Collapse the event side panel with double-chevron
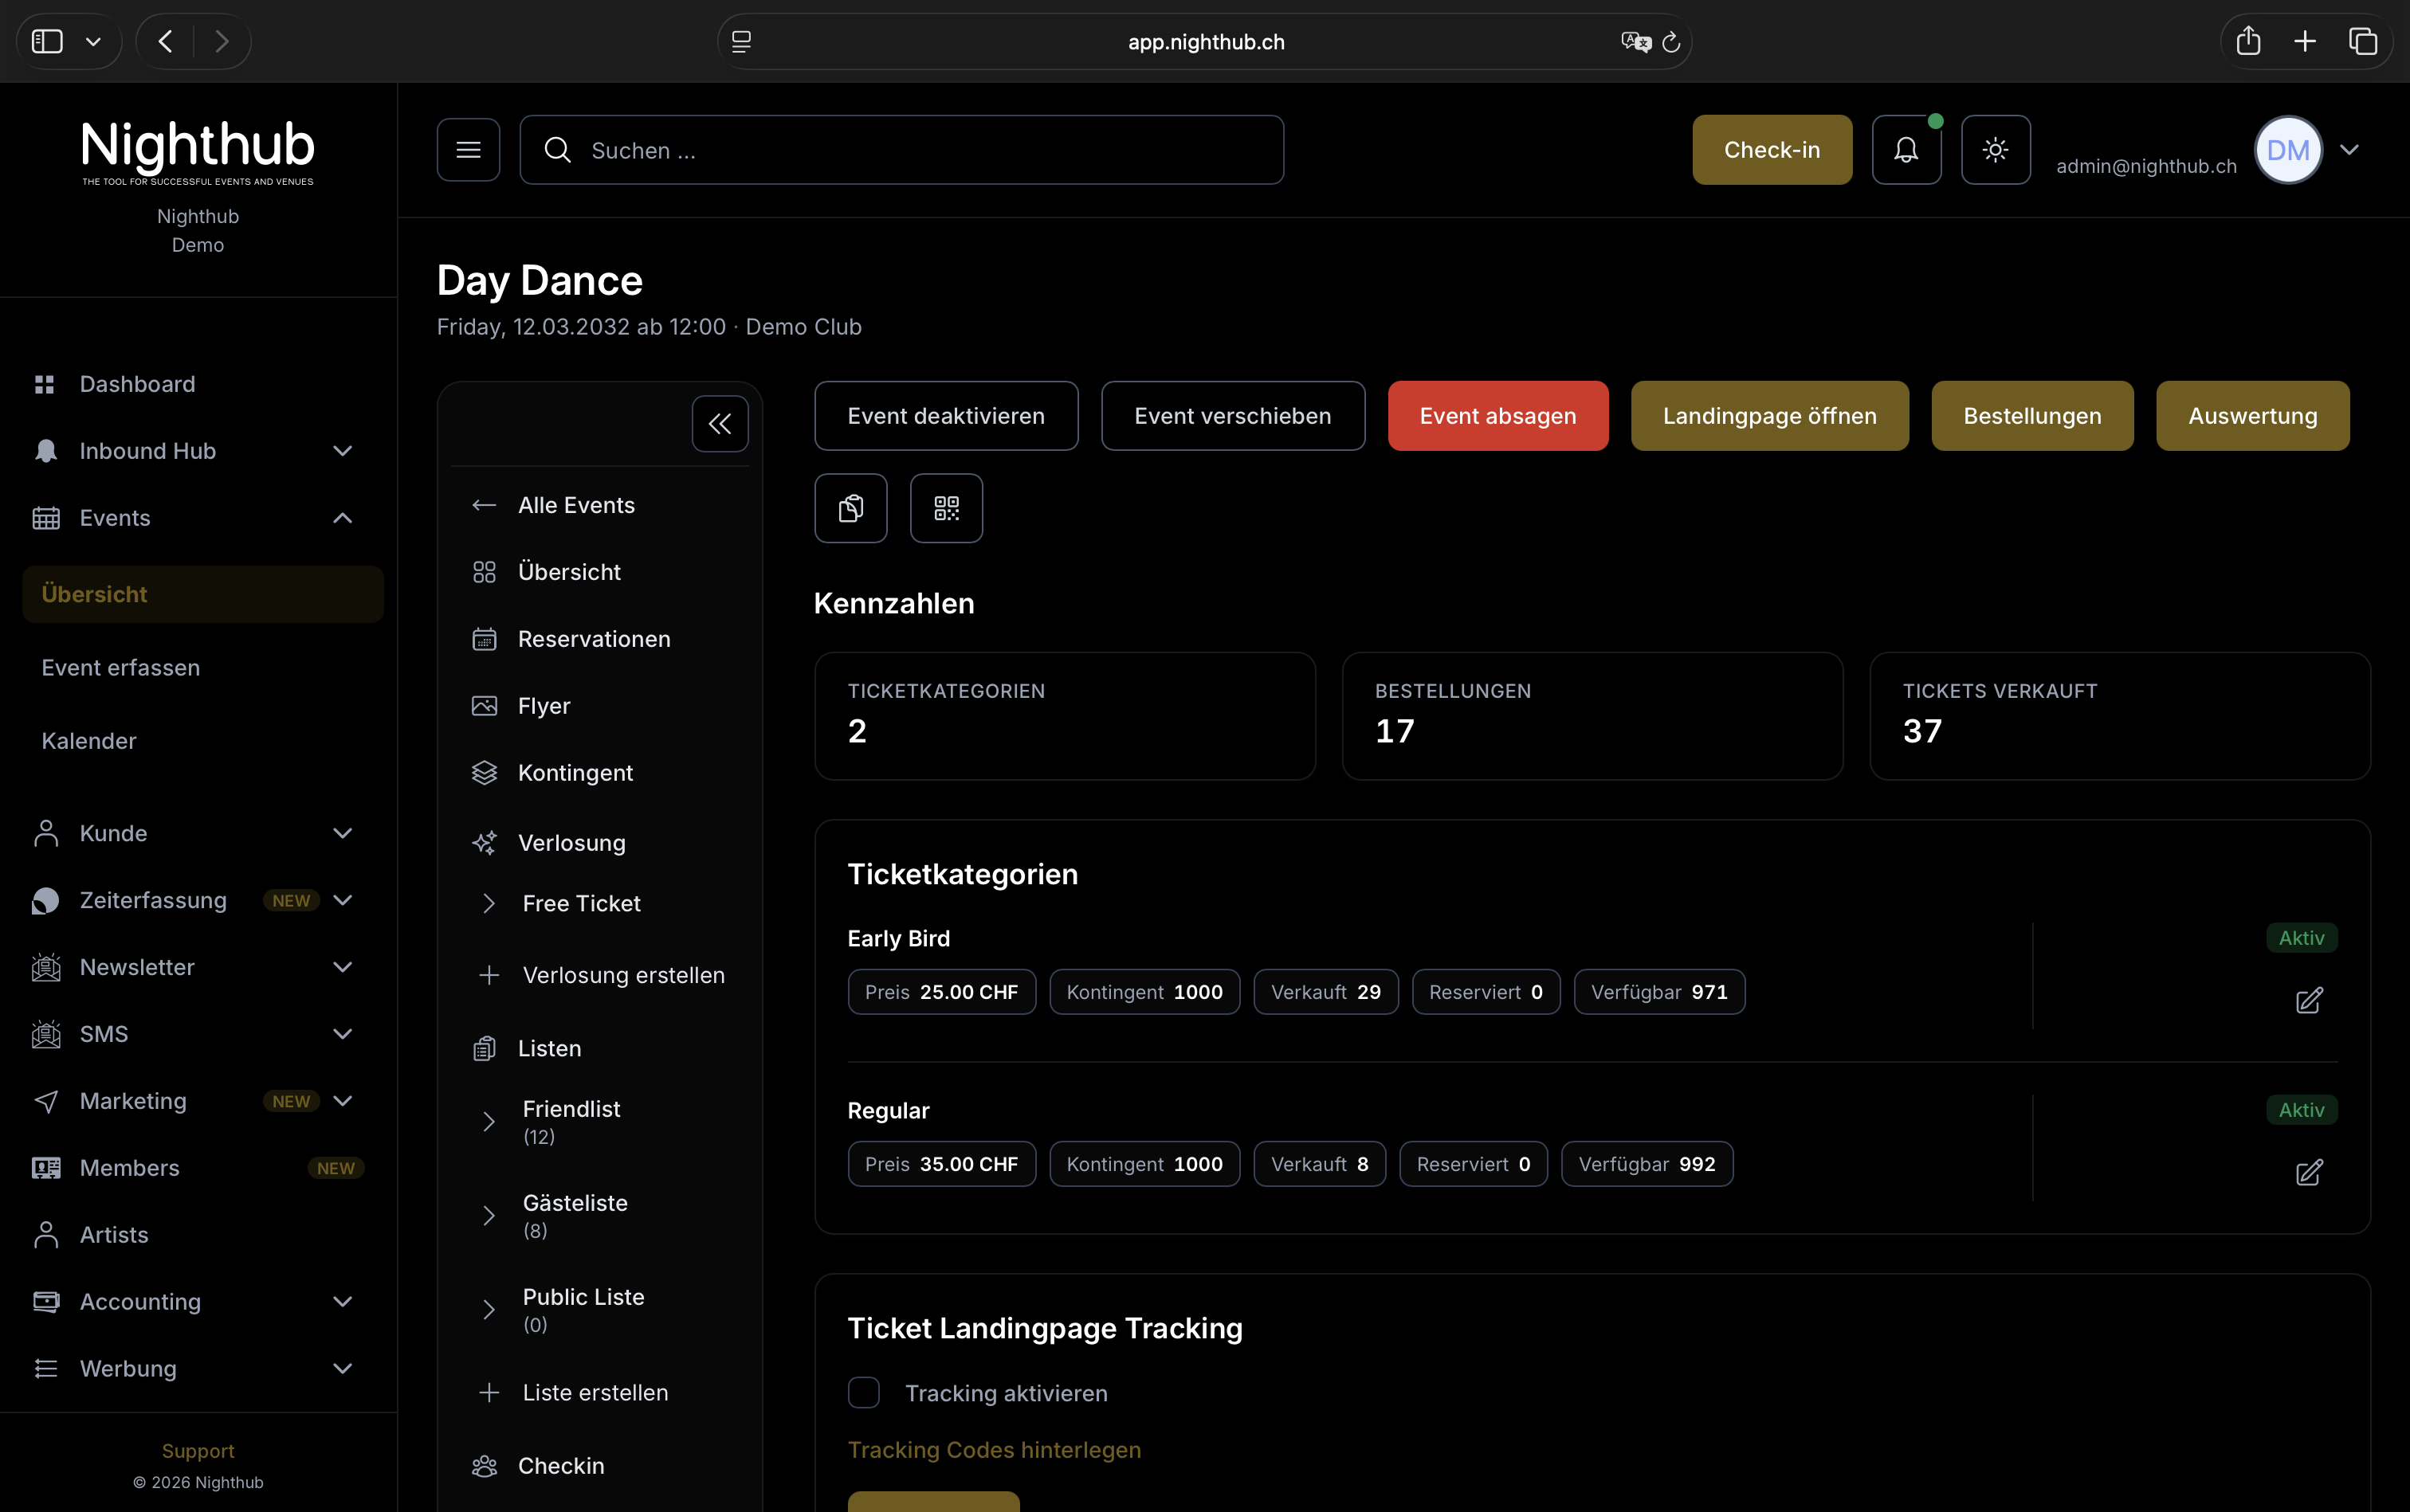The width and height of the screenshot is (2410, 1512). coord(720,424)
